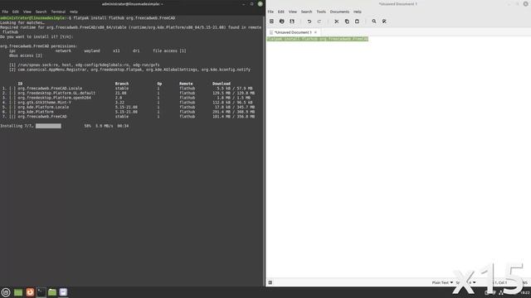Open the File menu in text editor
531x298 pixels.
270,12
